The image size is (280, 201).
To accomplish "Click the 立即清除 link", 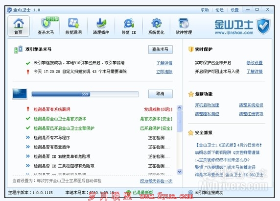I will click(164, 72).
